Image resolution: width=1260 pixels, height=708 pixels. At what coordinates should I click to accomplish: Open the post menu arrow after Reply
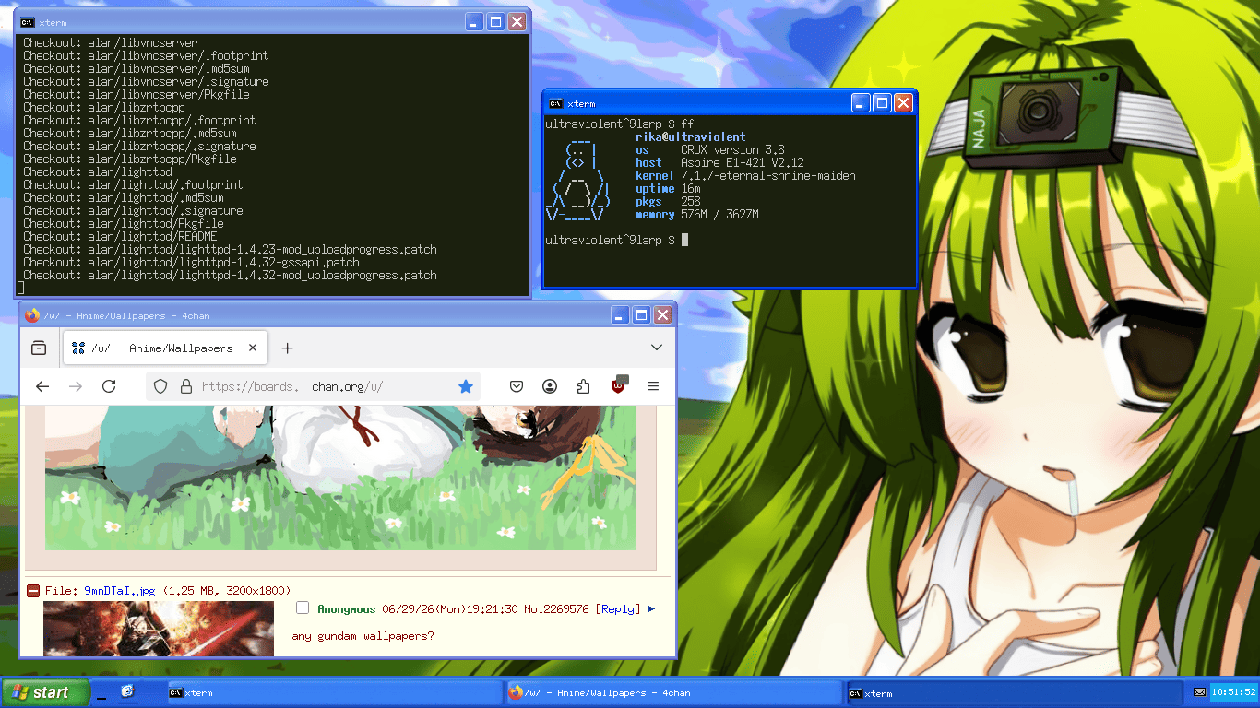point(652,608)
